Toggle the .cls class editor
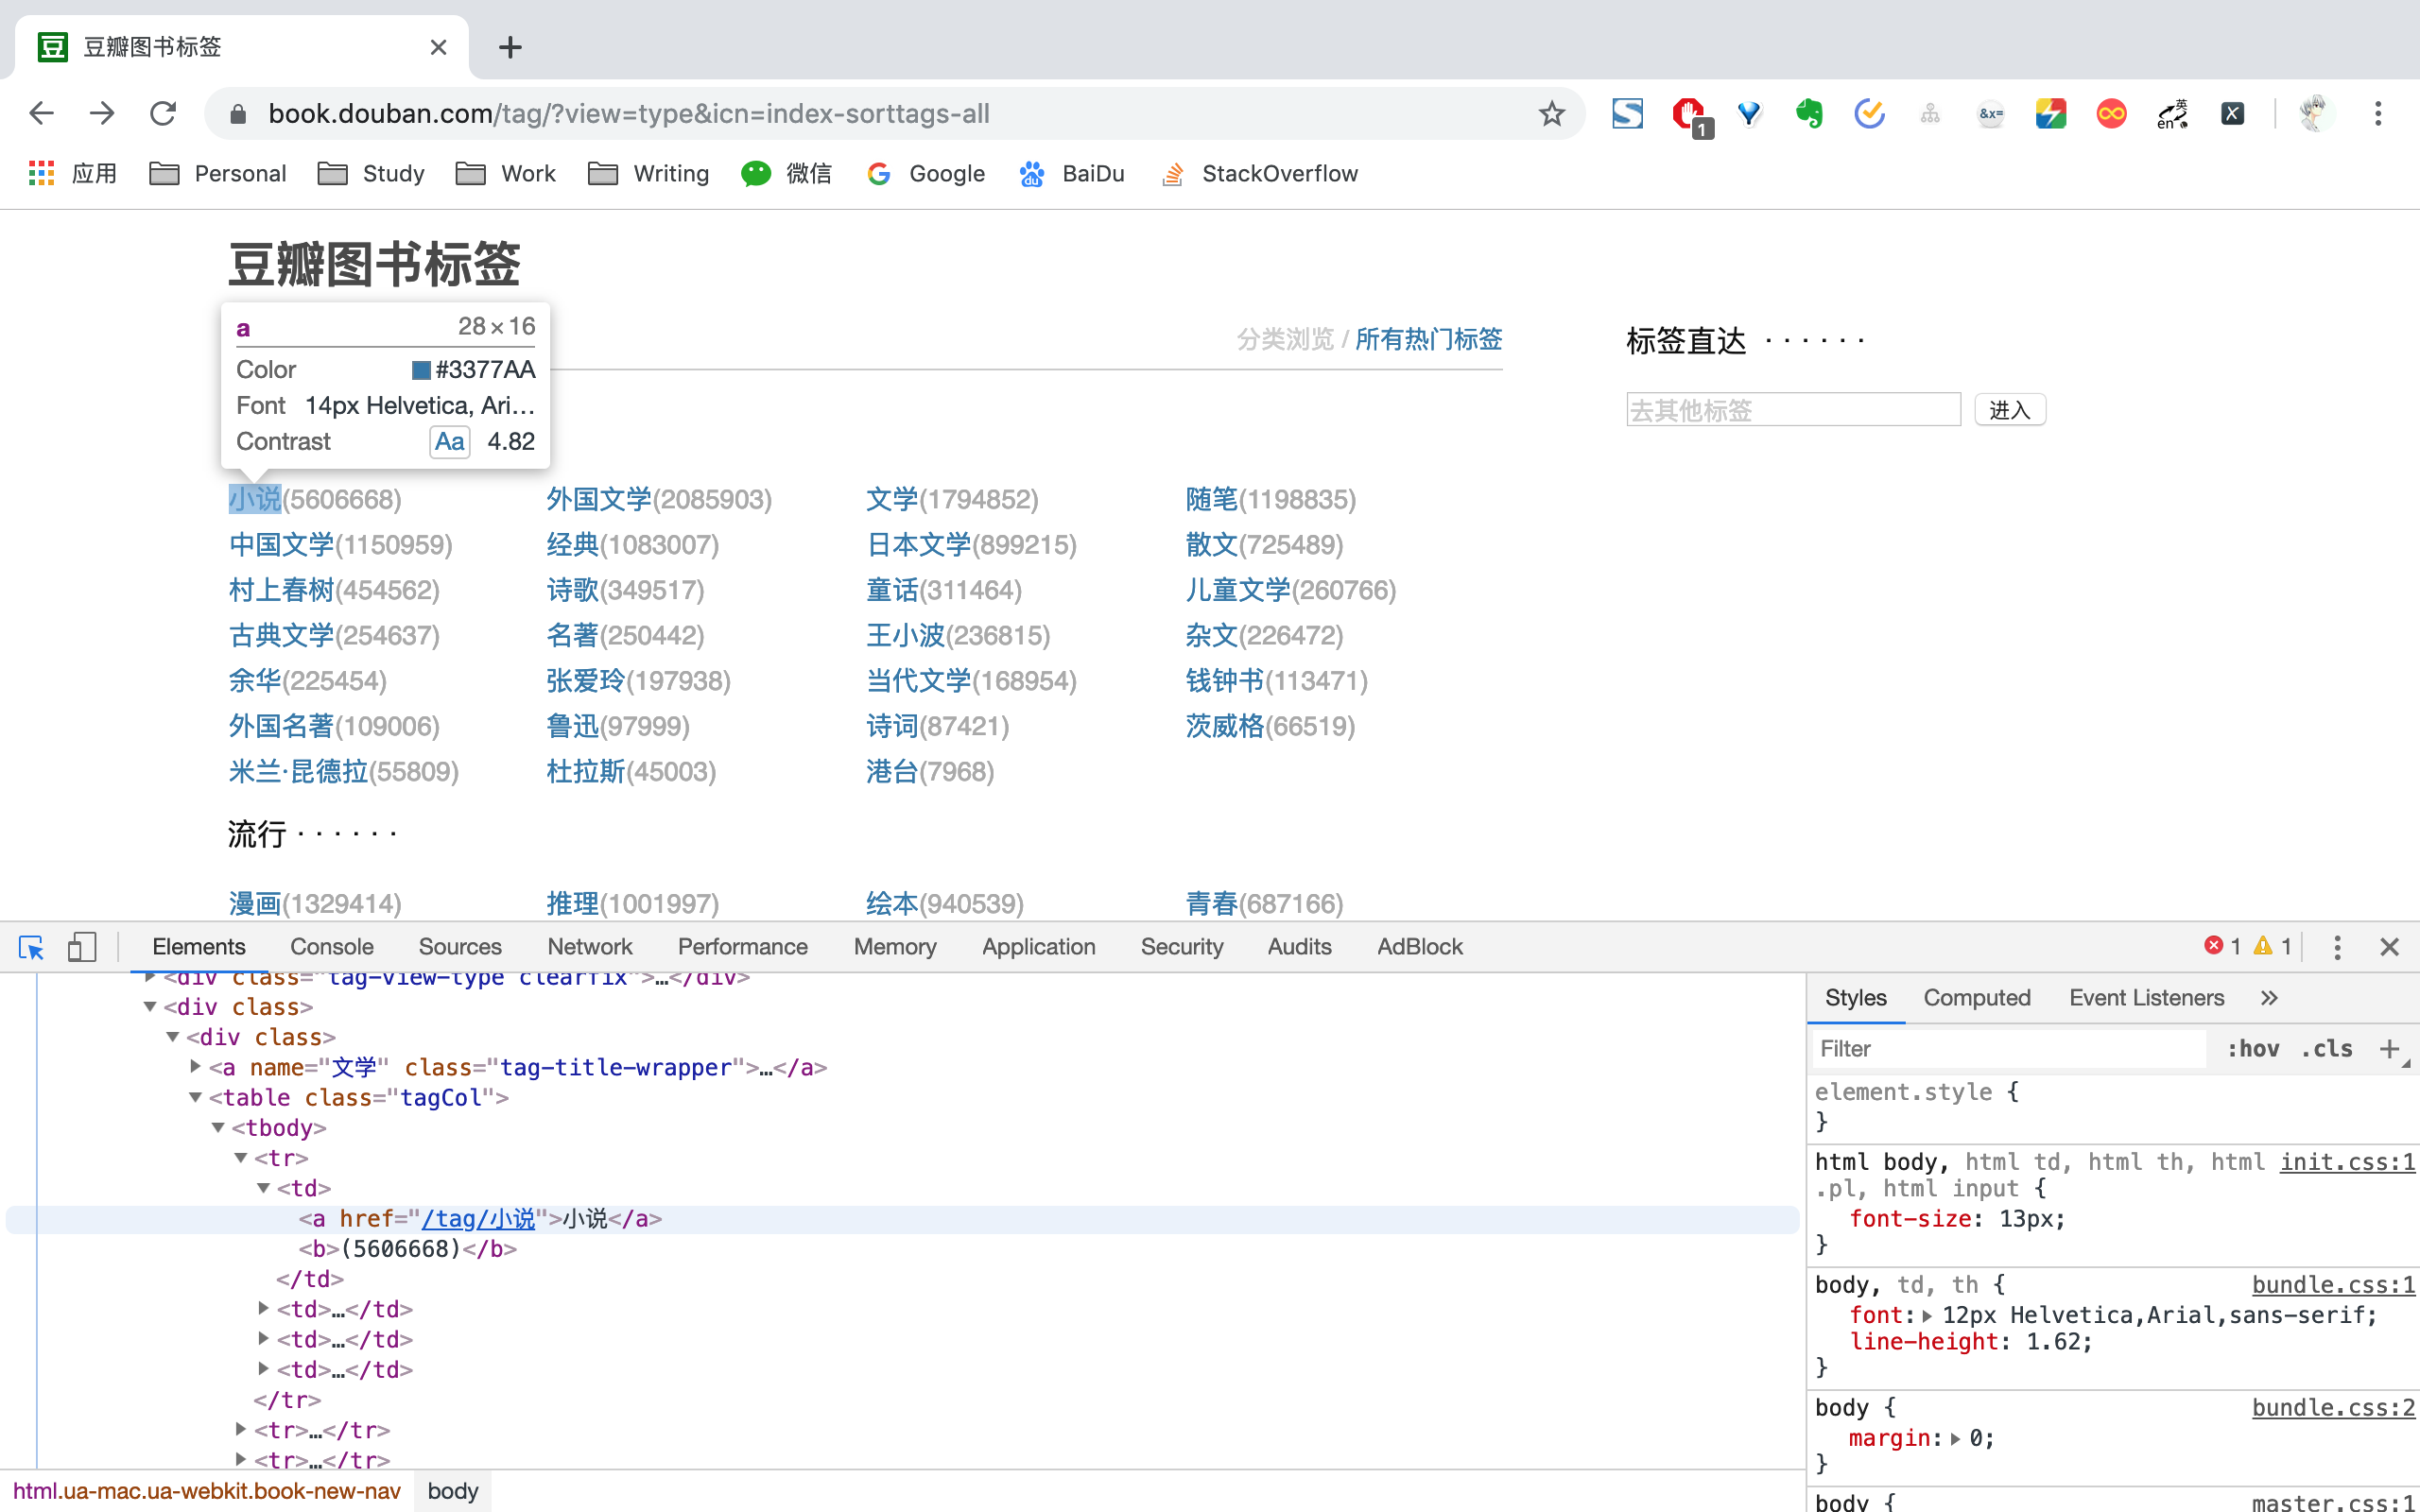 click(2326, 1049)
